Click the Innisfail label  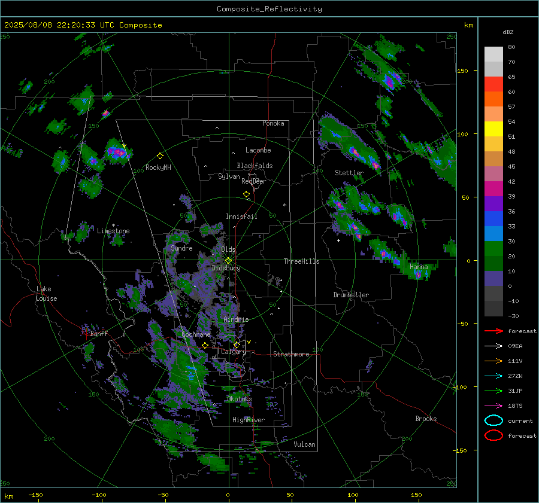point(241,217)
